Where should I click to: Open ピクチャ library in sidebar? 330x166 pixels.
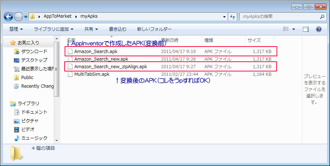(30, 121)
